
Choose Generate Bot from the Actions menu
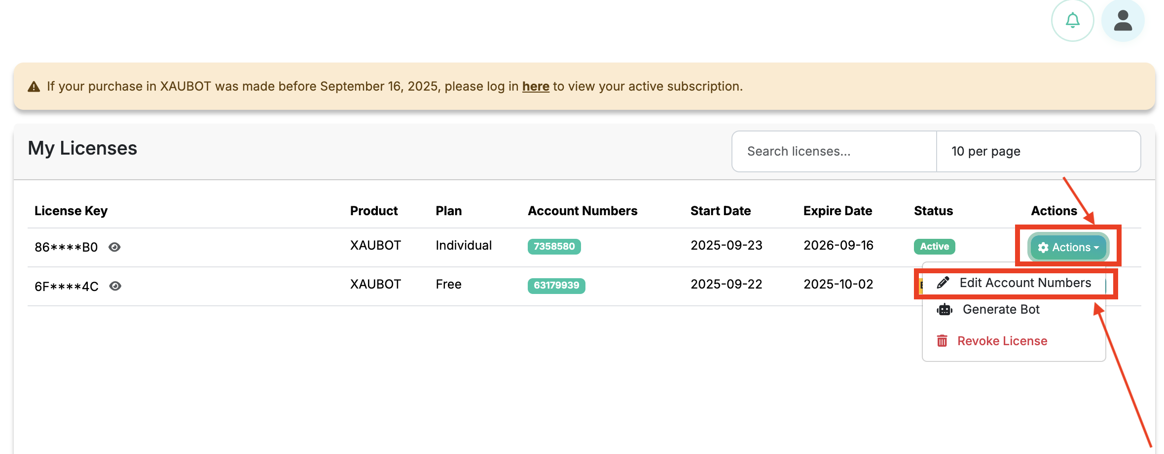tap(1001, 310)
